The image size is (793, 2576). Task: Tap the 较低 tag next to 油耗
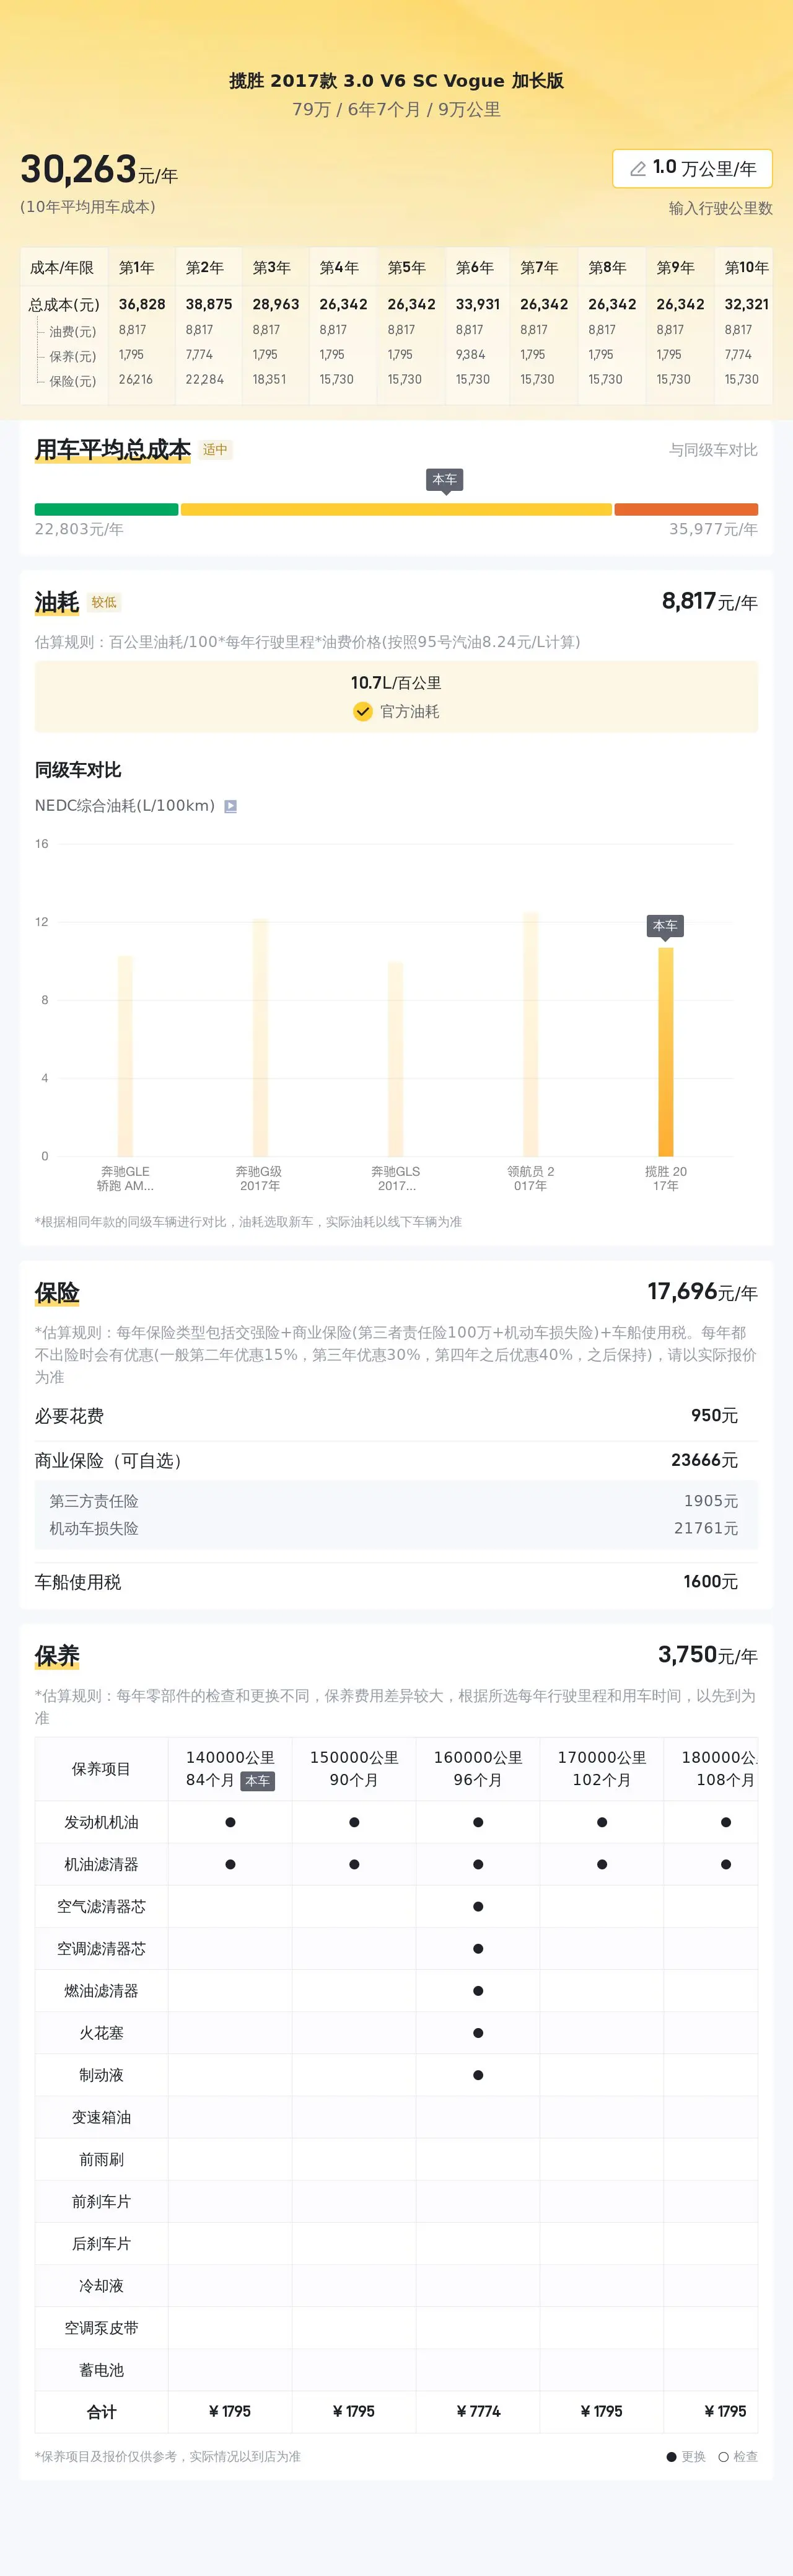104,602
